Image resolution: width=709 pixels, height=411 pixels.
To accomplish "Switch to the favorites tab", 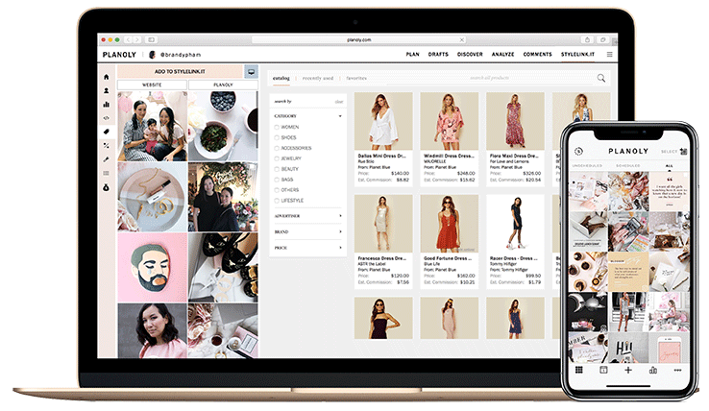I will click(356, 78).
